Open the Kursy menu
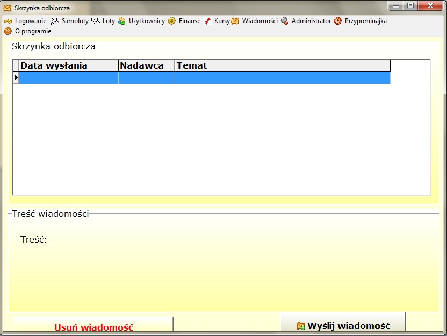The width and height of the screenshot is (447, 336). point(222,21)
